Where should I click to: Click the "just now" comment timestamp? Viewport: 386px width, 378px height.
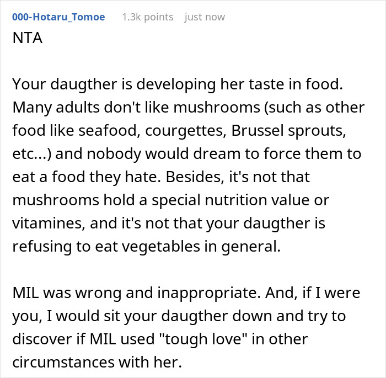point(205,17)
